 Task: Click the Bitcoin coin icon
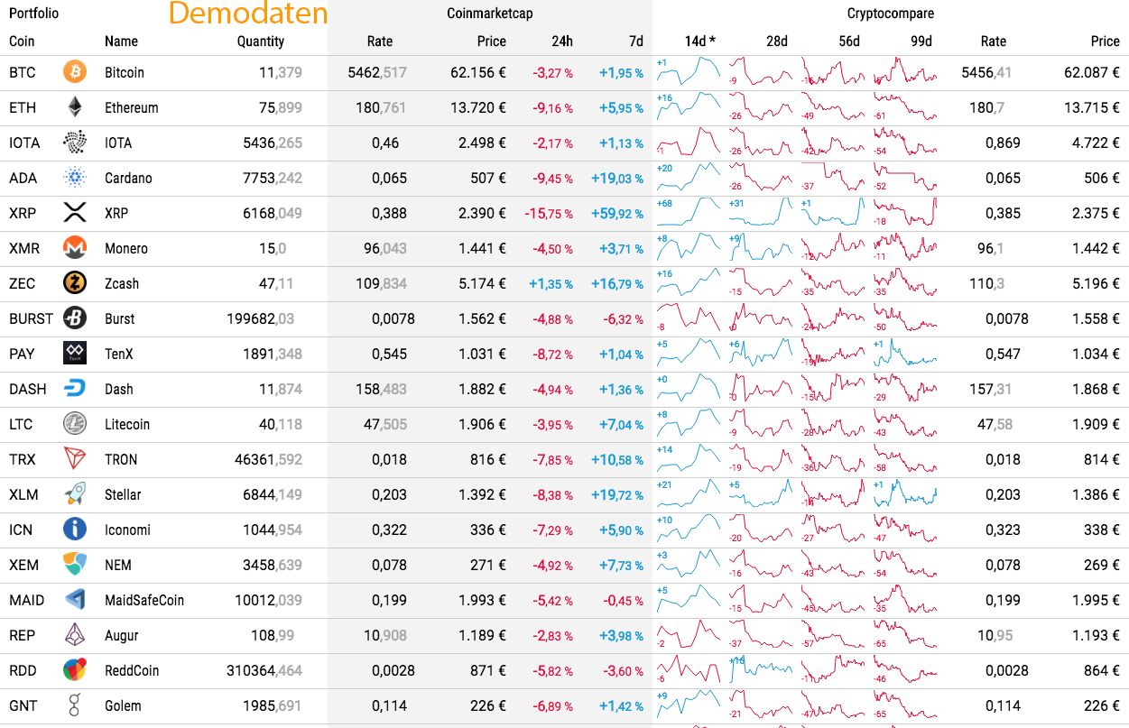pos(75,72)
